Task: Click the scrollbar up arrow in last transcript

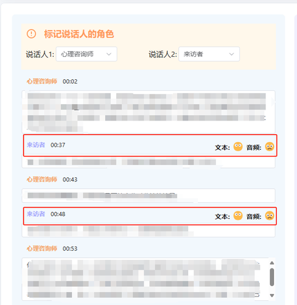Action: click(x=272, y=263)
